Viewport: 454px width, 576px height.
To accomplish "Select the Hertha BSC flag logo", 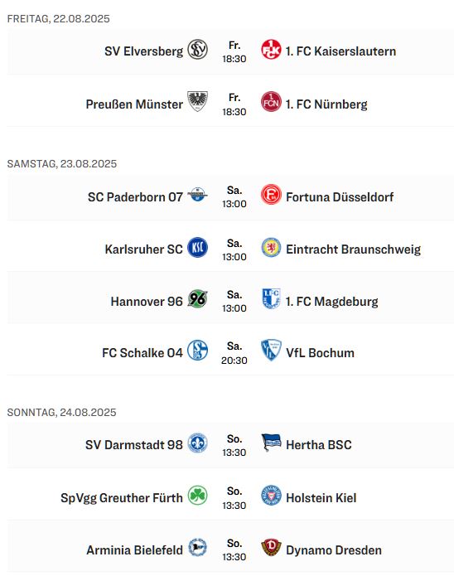I will [271, 443].
